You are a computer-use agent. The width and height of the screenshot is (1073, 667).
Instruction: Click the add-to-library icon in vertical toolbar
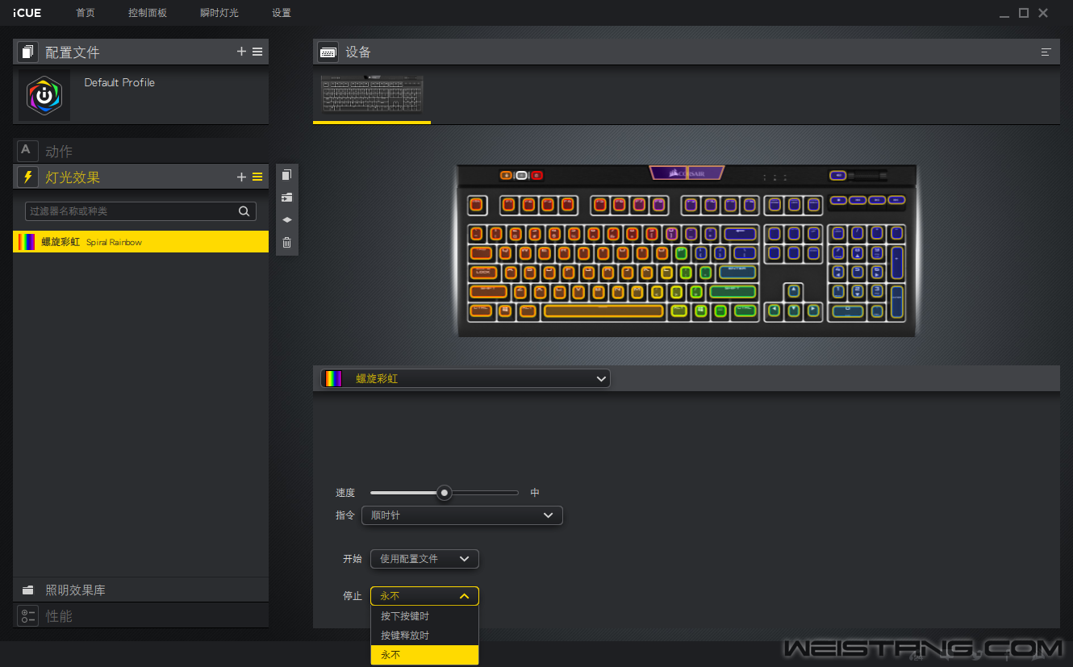[x=286, y=198]
